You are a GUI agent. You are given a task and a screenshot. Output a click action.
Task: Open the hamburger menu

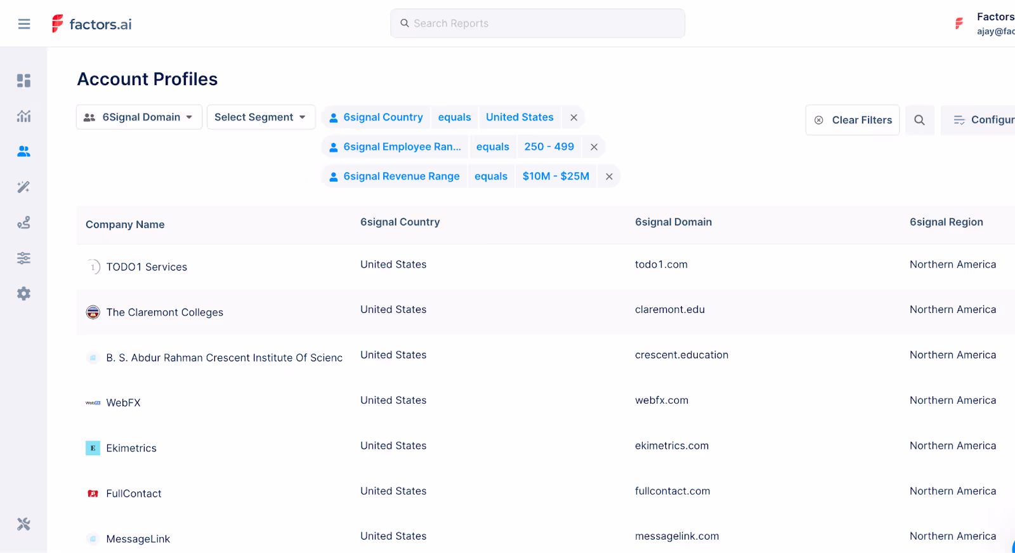click(24, 24)
